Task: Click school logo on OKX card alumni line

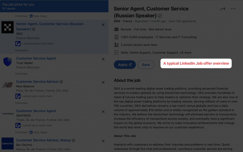Action: click(x=18, y=44)
